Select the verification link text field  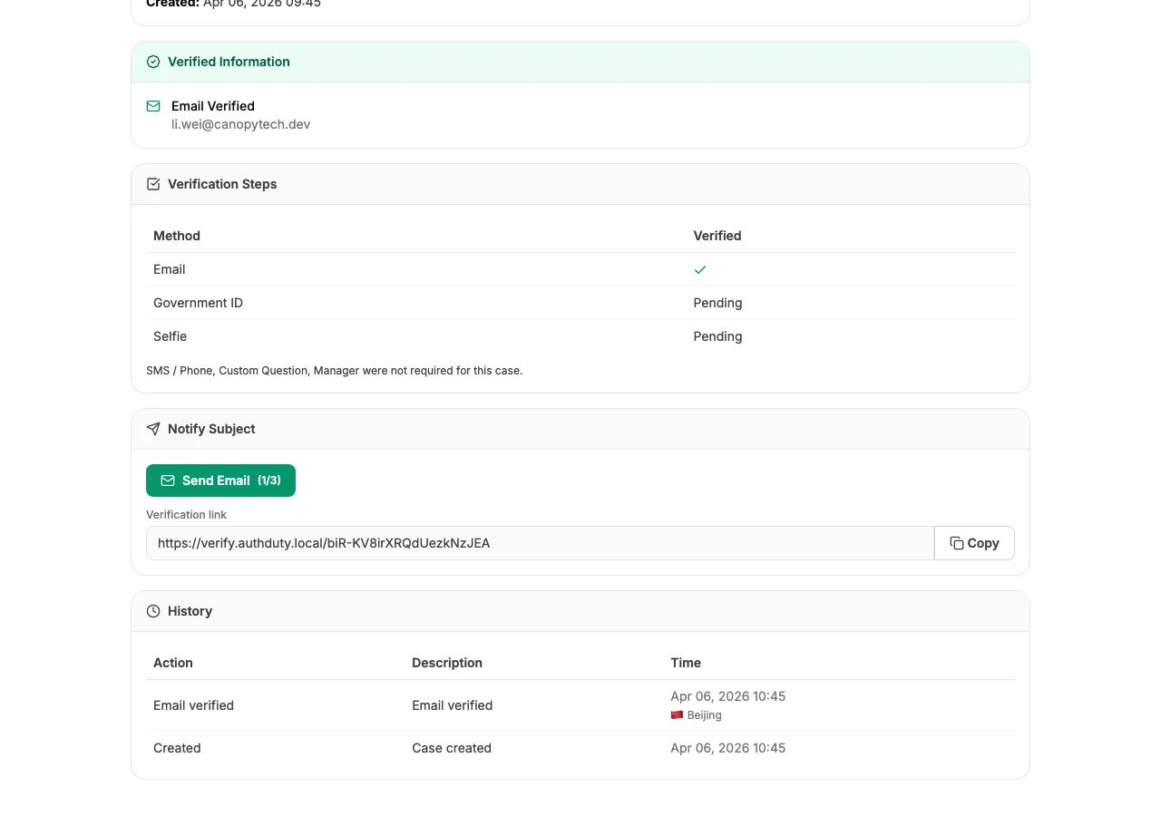pos(540,542)
